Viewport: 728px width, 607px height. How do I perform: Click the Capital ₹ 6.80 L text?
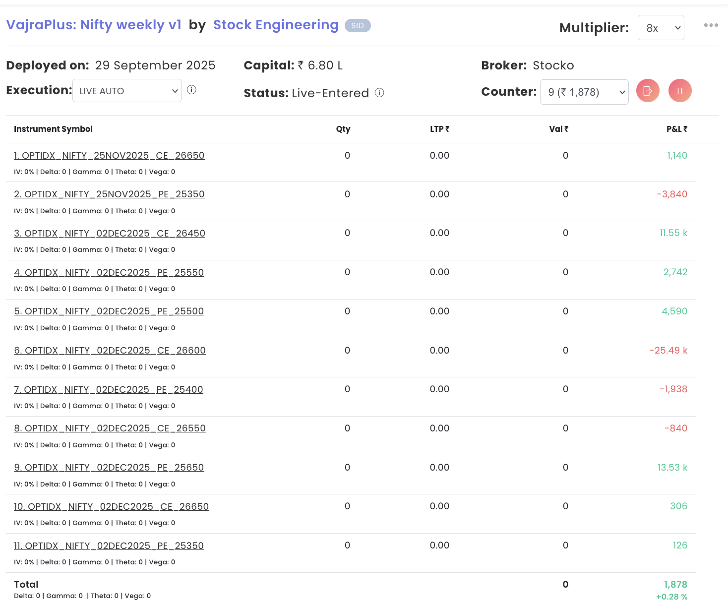point(293,65)
